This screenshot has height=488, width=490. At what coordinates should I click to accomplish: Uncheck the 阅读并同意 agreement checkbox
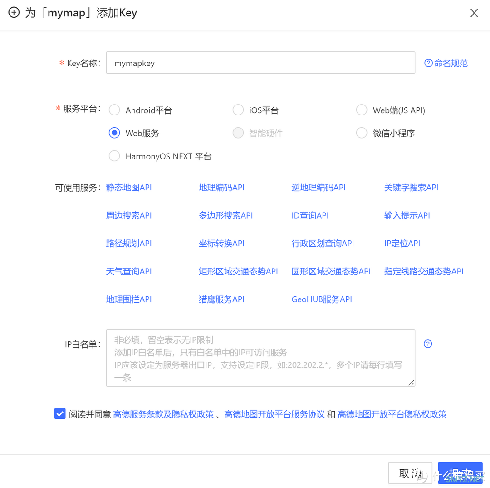pos(60,414)
